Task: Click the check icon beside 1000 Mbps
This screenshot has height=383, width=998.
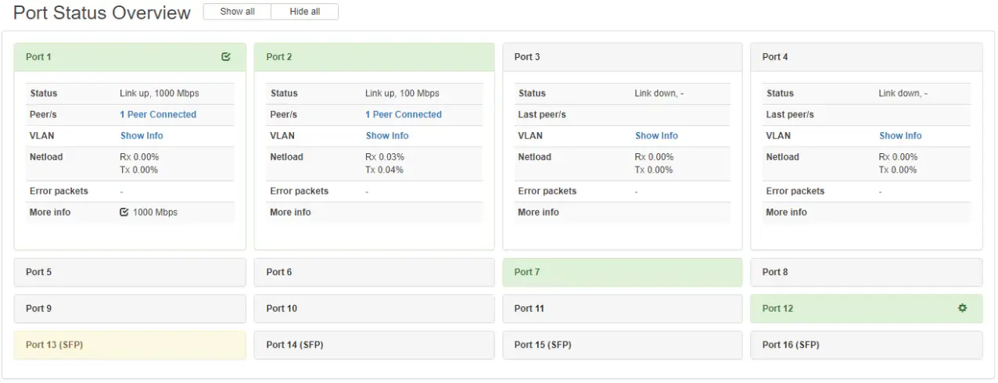Action: pos(124,212)
